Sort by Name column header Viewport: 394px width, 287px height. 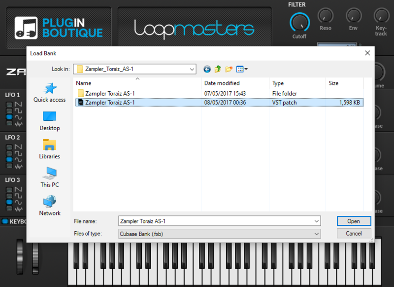137,83
